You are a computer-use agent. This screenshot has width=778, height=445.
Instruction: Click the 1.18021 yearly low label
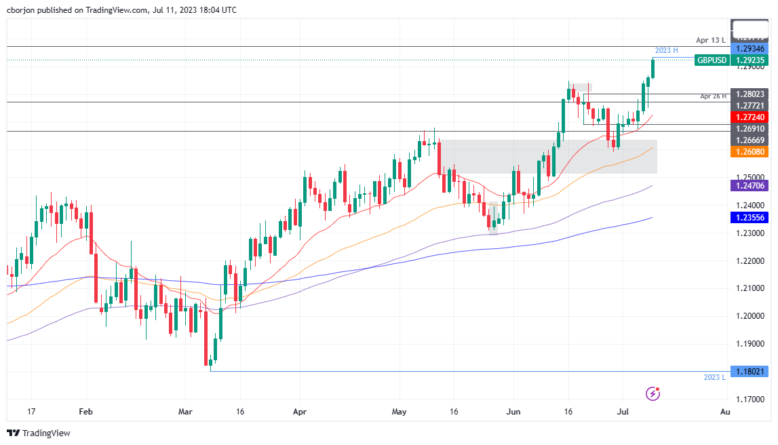[749, 372]
